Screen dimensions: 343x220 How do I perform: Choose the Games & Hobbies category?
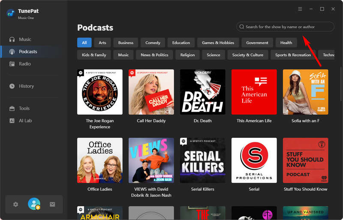218,43
